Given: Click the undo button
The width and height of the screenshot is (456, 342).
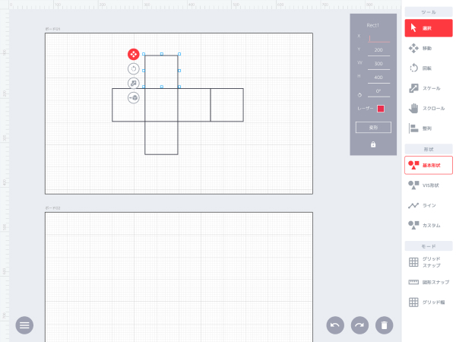Looking at the screenshot, I should point(334,325).
